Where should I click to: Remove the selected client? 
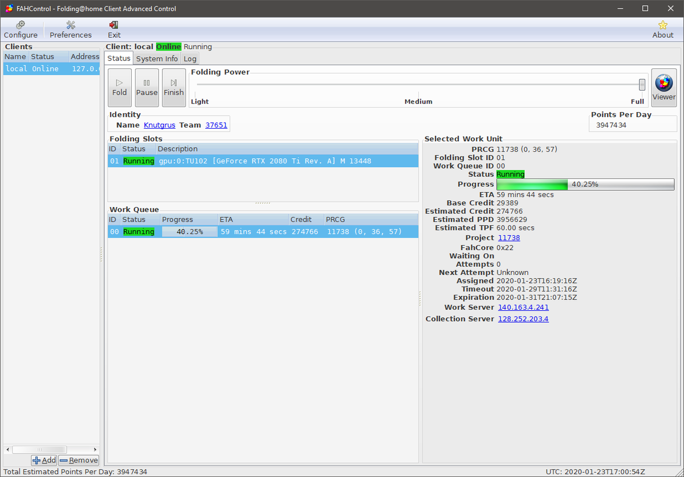point(79,460)
